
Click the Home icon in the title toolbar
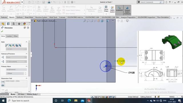tap(29, 2)
